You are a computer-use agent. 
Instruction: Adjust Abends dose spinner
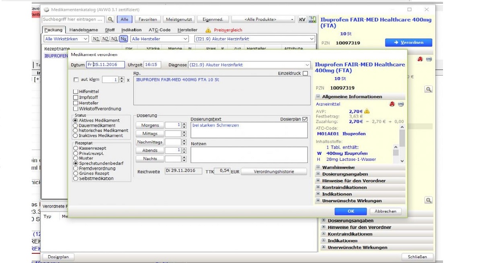click(x=185, y=151)
